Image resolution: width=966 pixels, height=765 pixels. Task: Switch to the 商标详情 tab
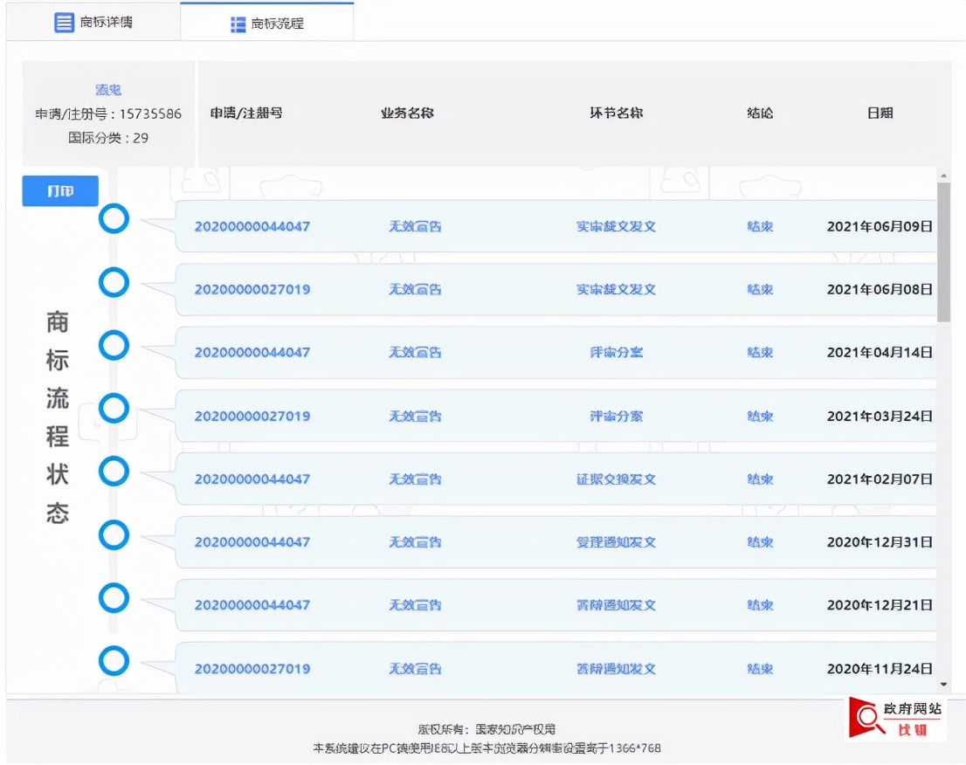pyautogui.click(x=93, y=23)
